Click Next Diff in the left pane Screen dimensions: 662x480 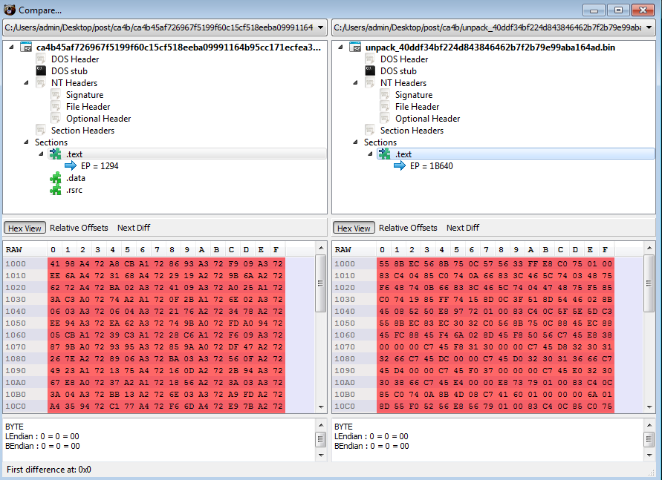136,228
